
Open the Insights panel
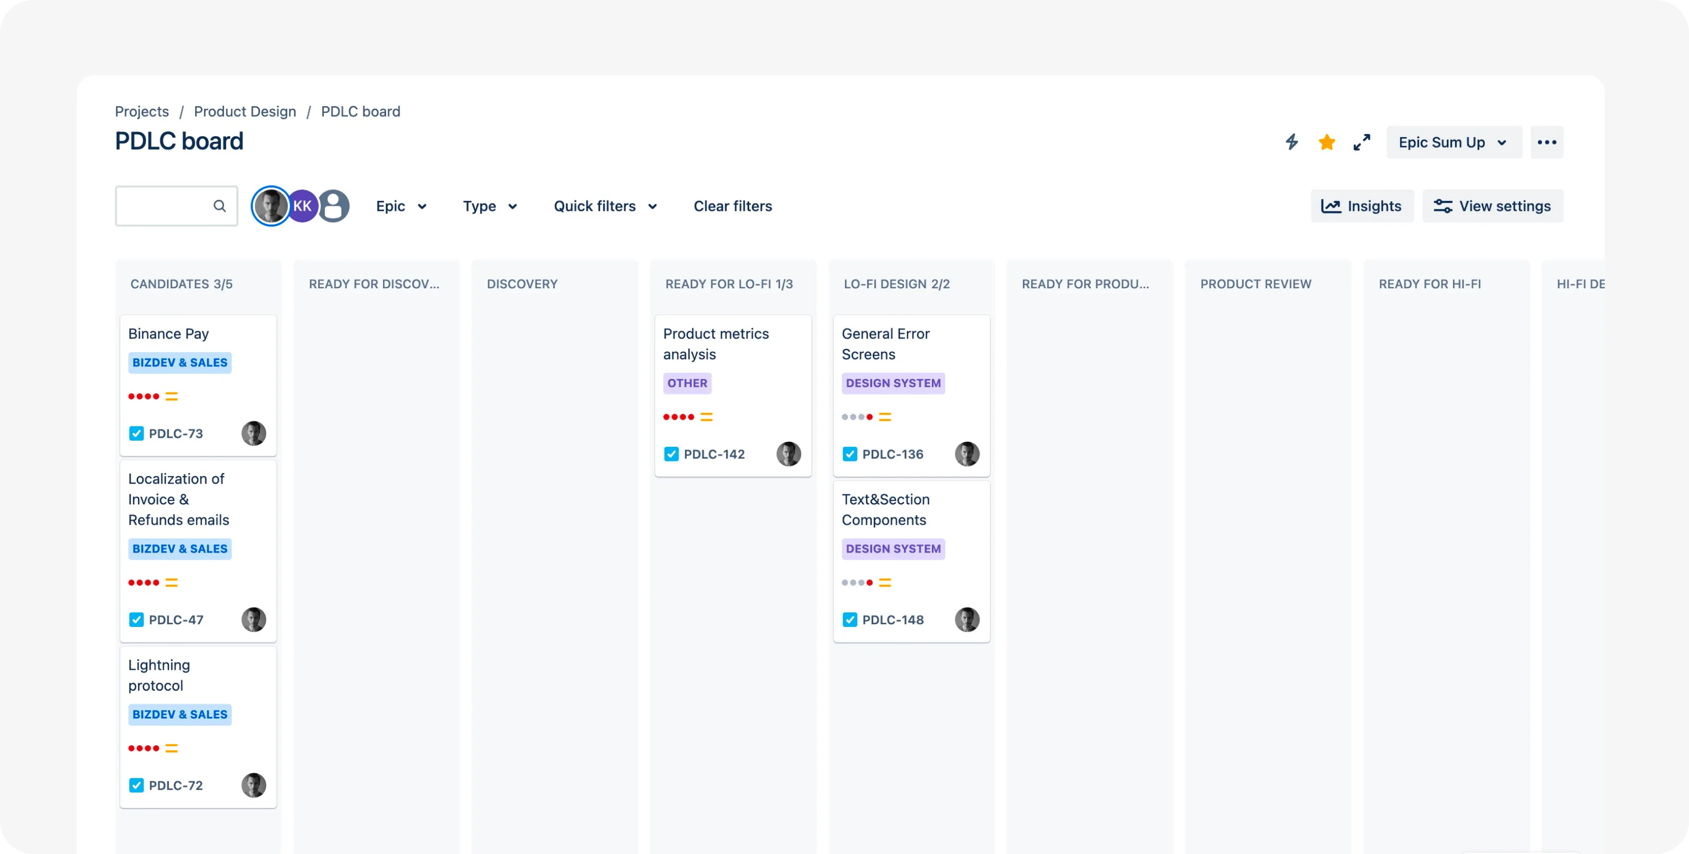pos(1362,206)
